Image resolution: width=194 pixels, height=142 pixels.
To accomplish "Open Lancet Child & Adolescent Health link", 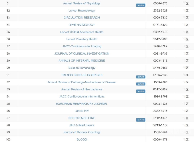I will tap(82, 32).
